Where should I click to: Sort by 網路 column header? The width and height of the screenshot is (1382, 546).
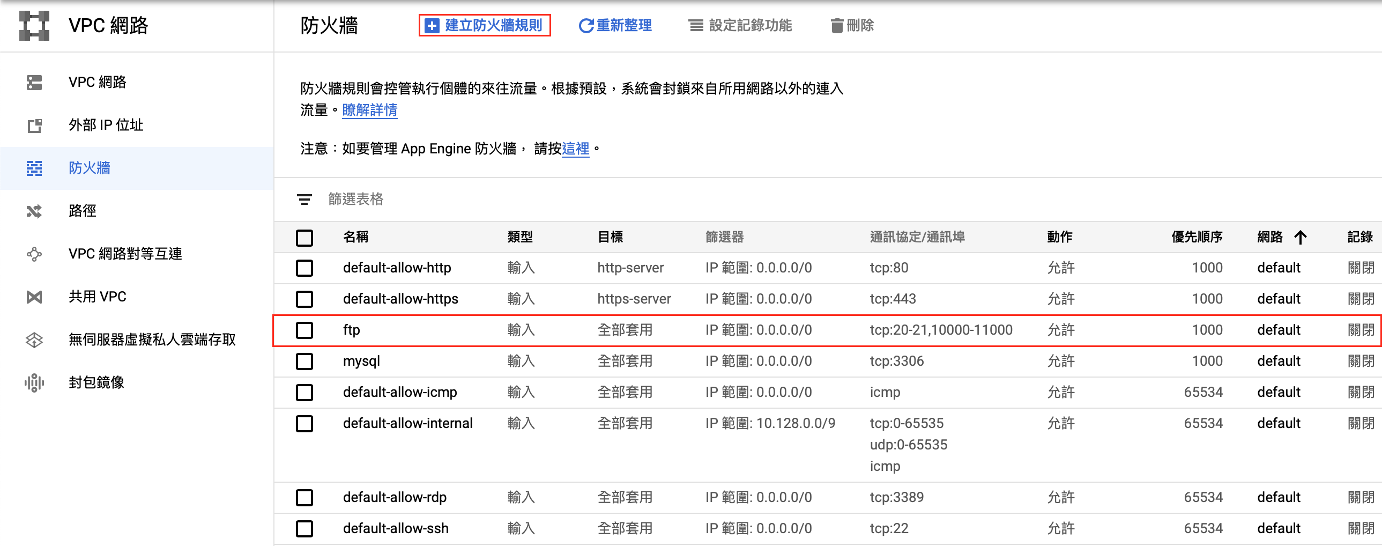tap(1270, 237)
